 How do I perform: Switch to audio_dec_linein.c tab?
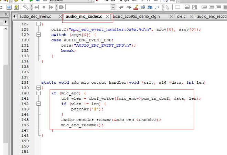[x=35, y=16]
